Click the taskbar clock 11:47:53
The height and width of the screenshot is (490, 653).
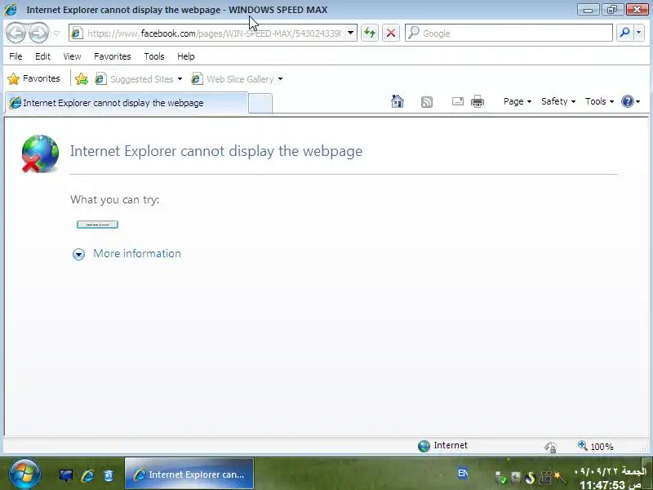610,485
